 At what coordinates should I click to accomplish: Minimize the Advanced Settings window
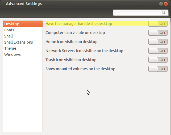click(x=161, y=4)
